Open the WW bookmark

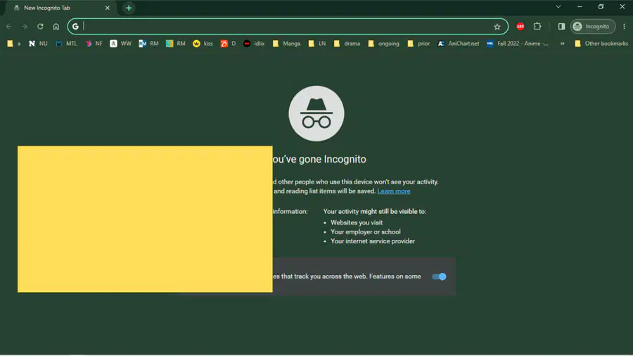pyautogui.click(x=121, y=44)
